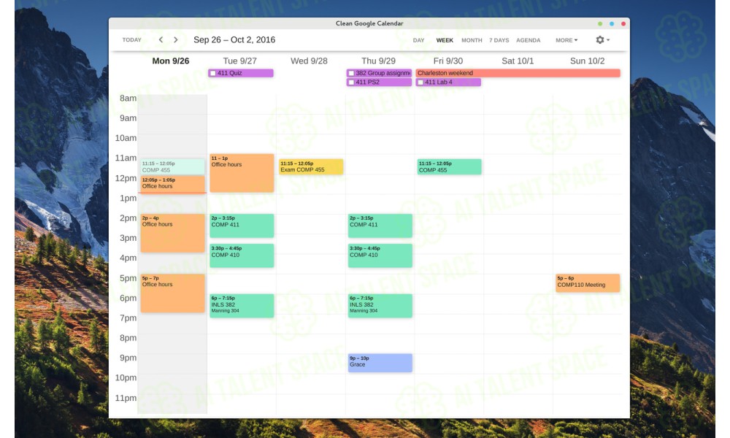Switch to DAY view
Screen dimensions: 730x438
pyautogui.click(x=418, y=40)
